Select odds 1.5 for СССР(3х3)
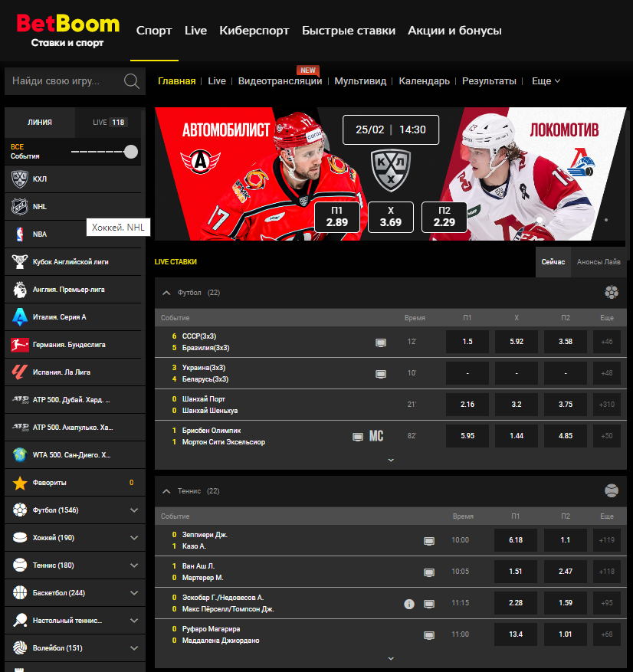The image size is (633, 672). (x=467, y=342)
